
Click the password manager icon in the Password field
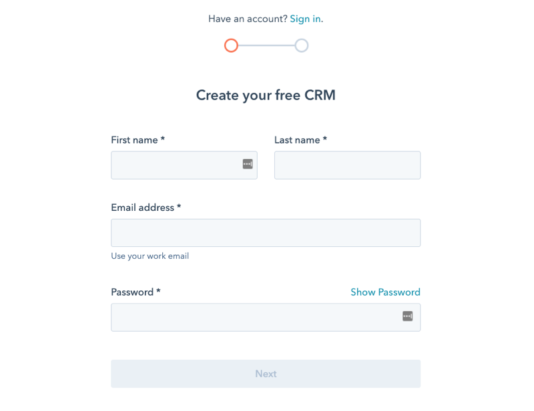(408, 317)
